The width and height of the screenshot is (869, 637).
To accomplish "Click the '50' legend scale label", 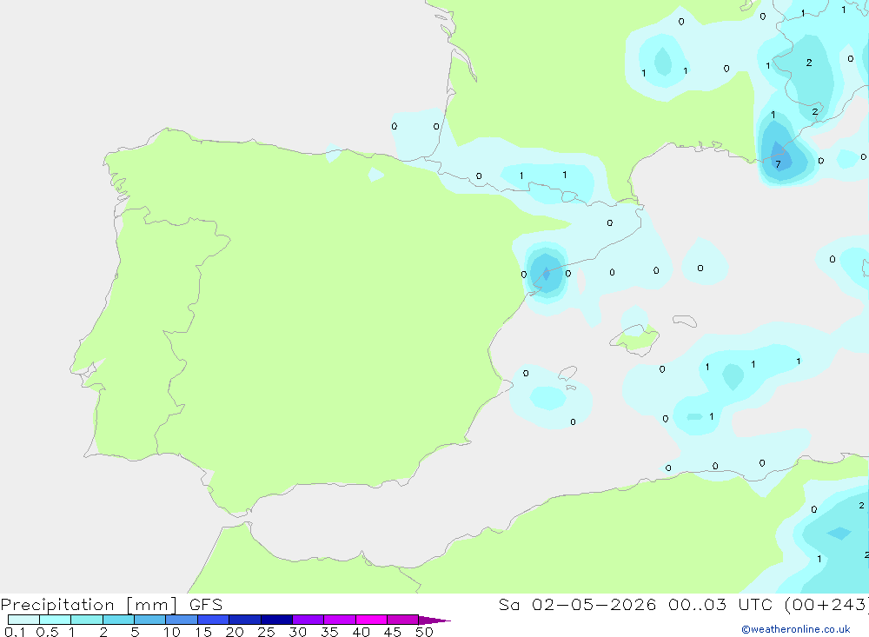I will (425, 632).
